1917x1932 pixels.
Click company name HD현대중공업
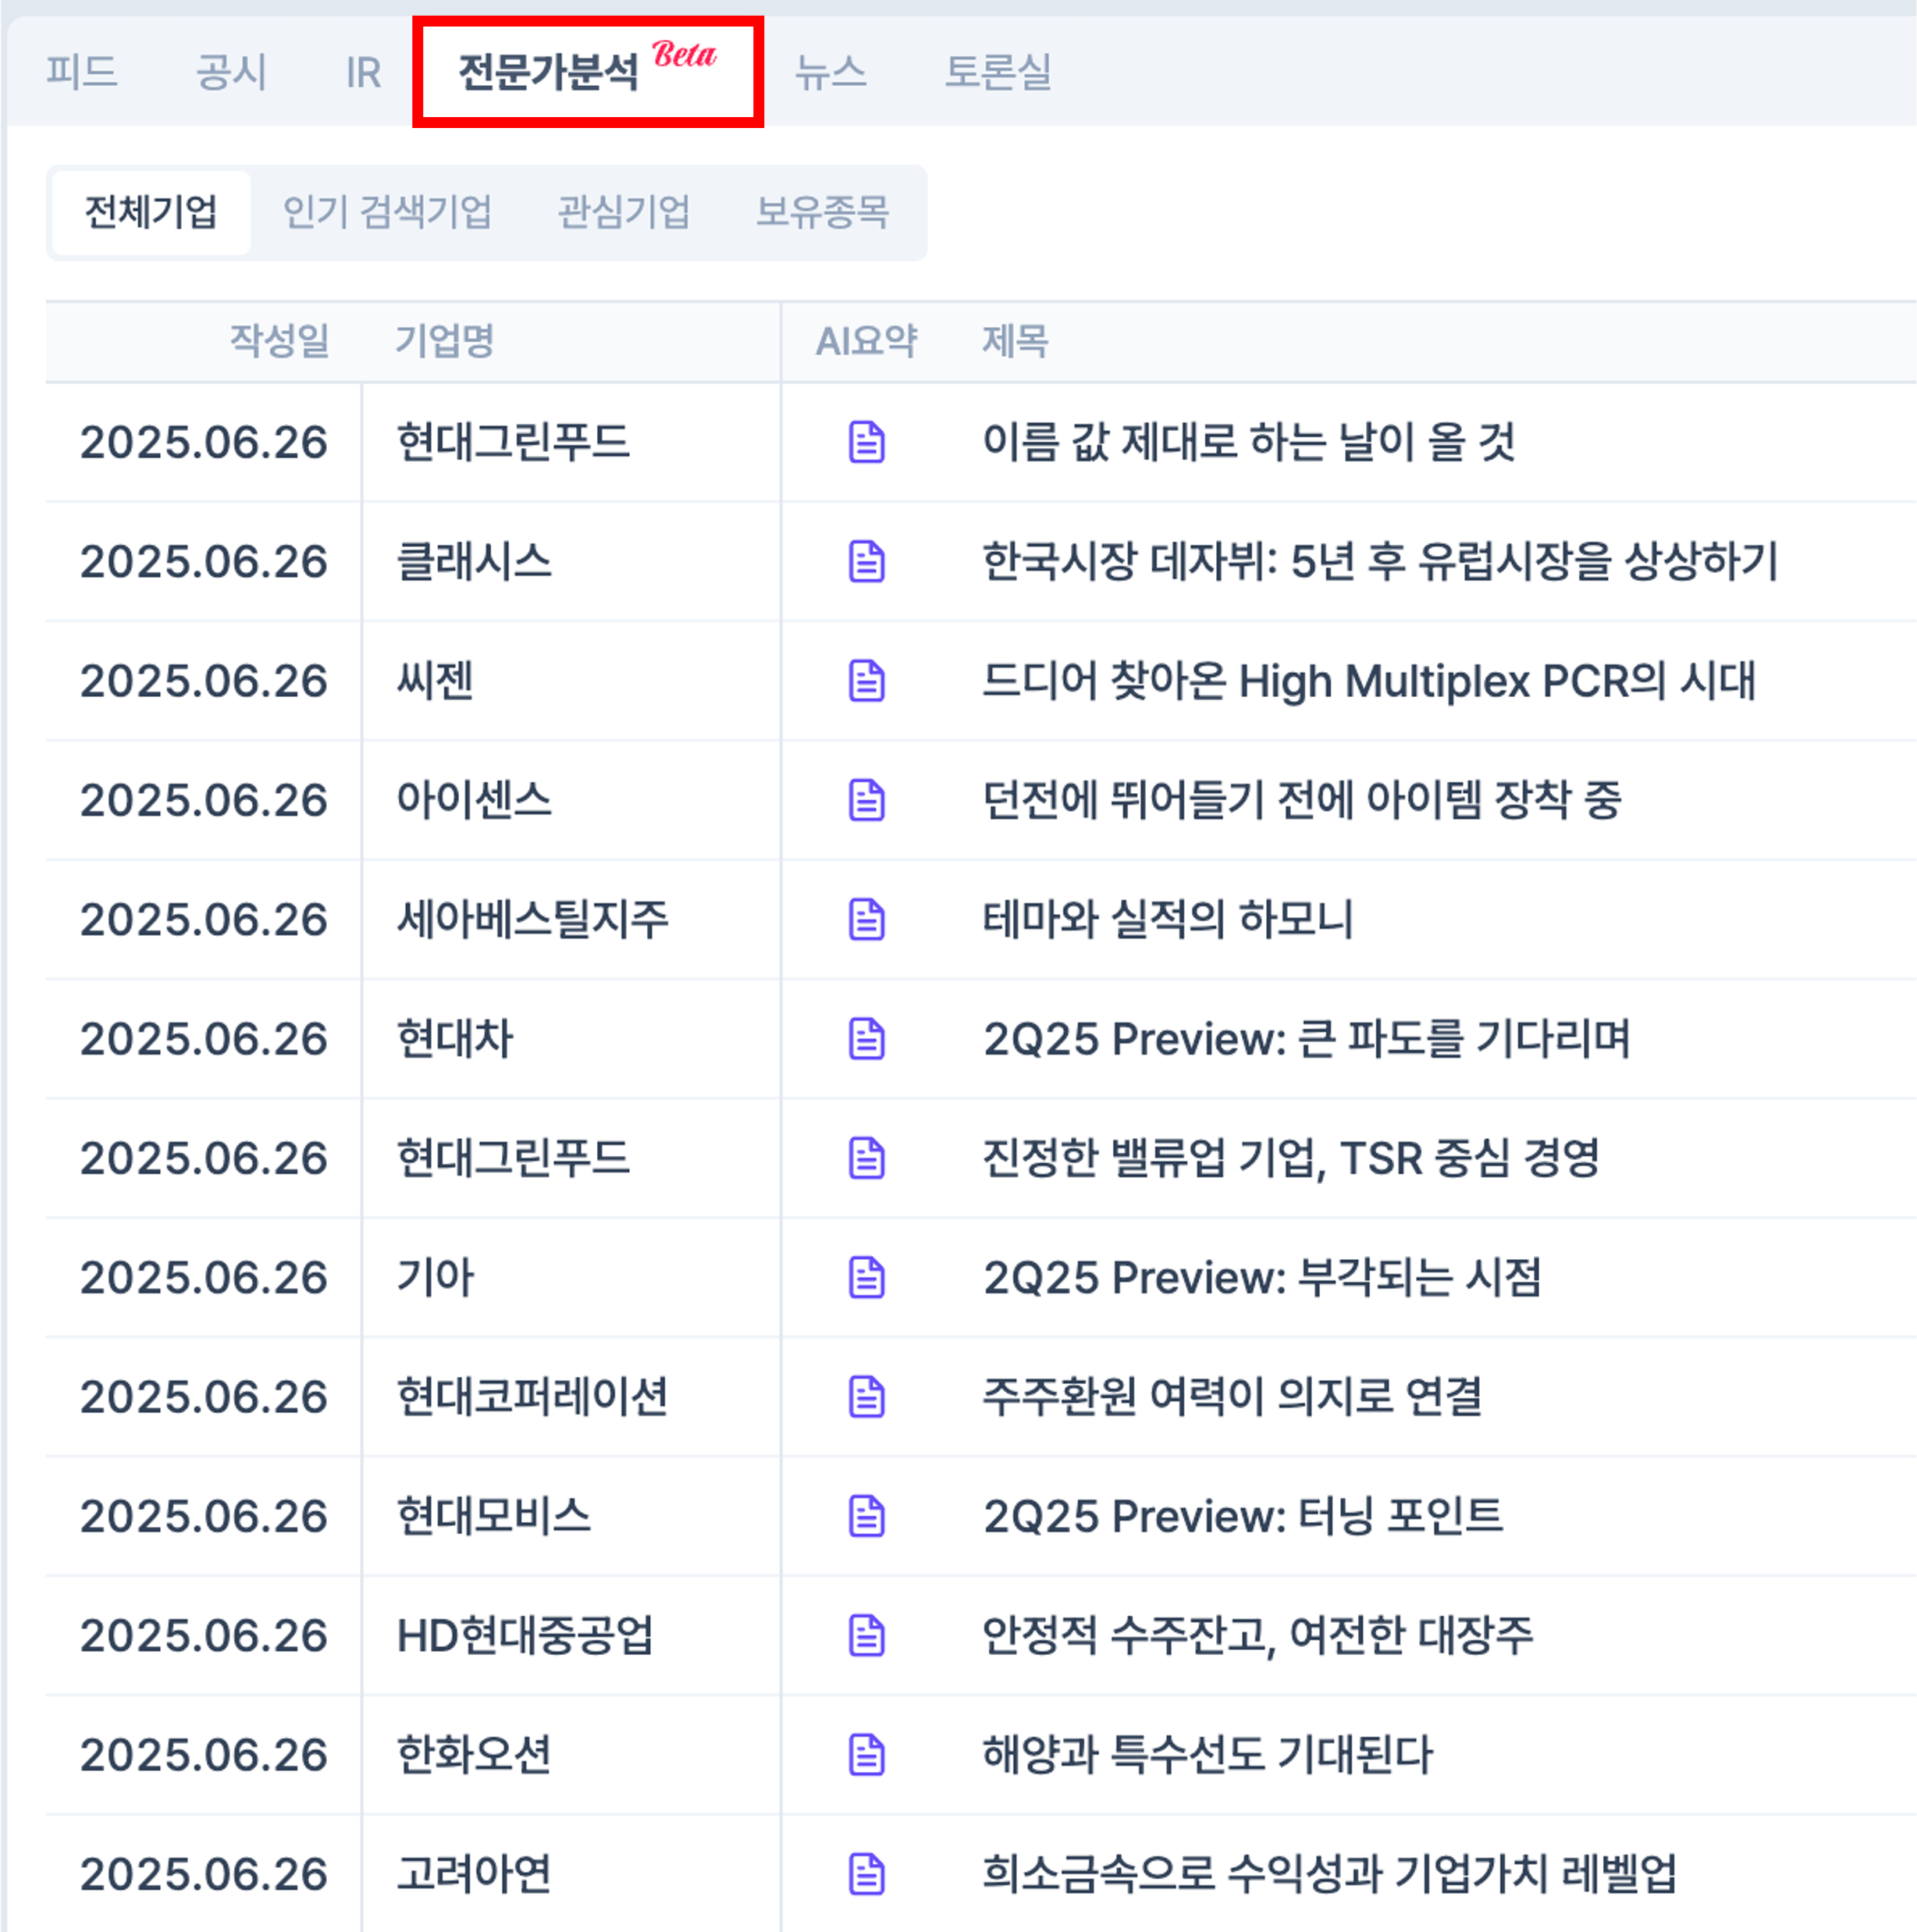click(525, 1635)
